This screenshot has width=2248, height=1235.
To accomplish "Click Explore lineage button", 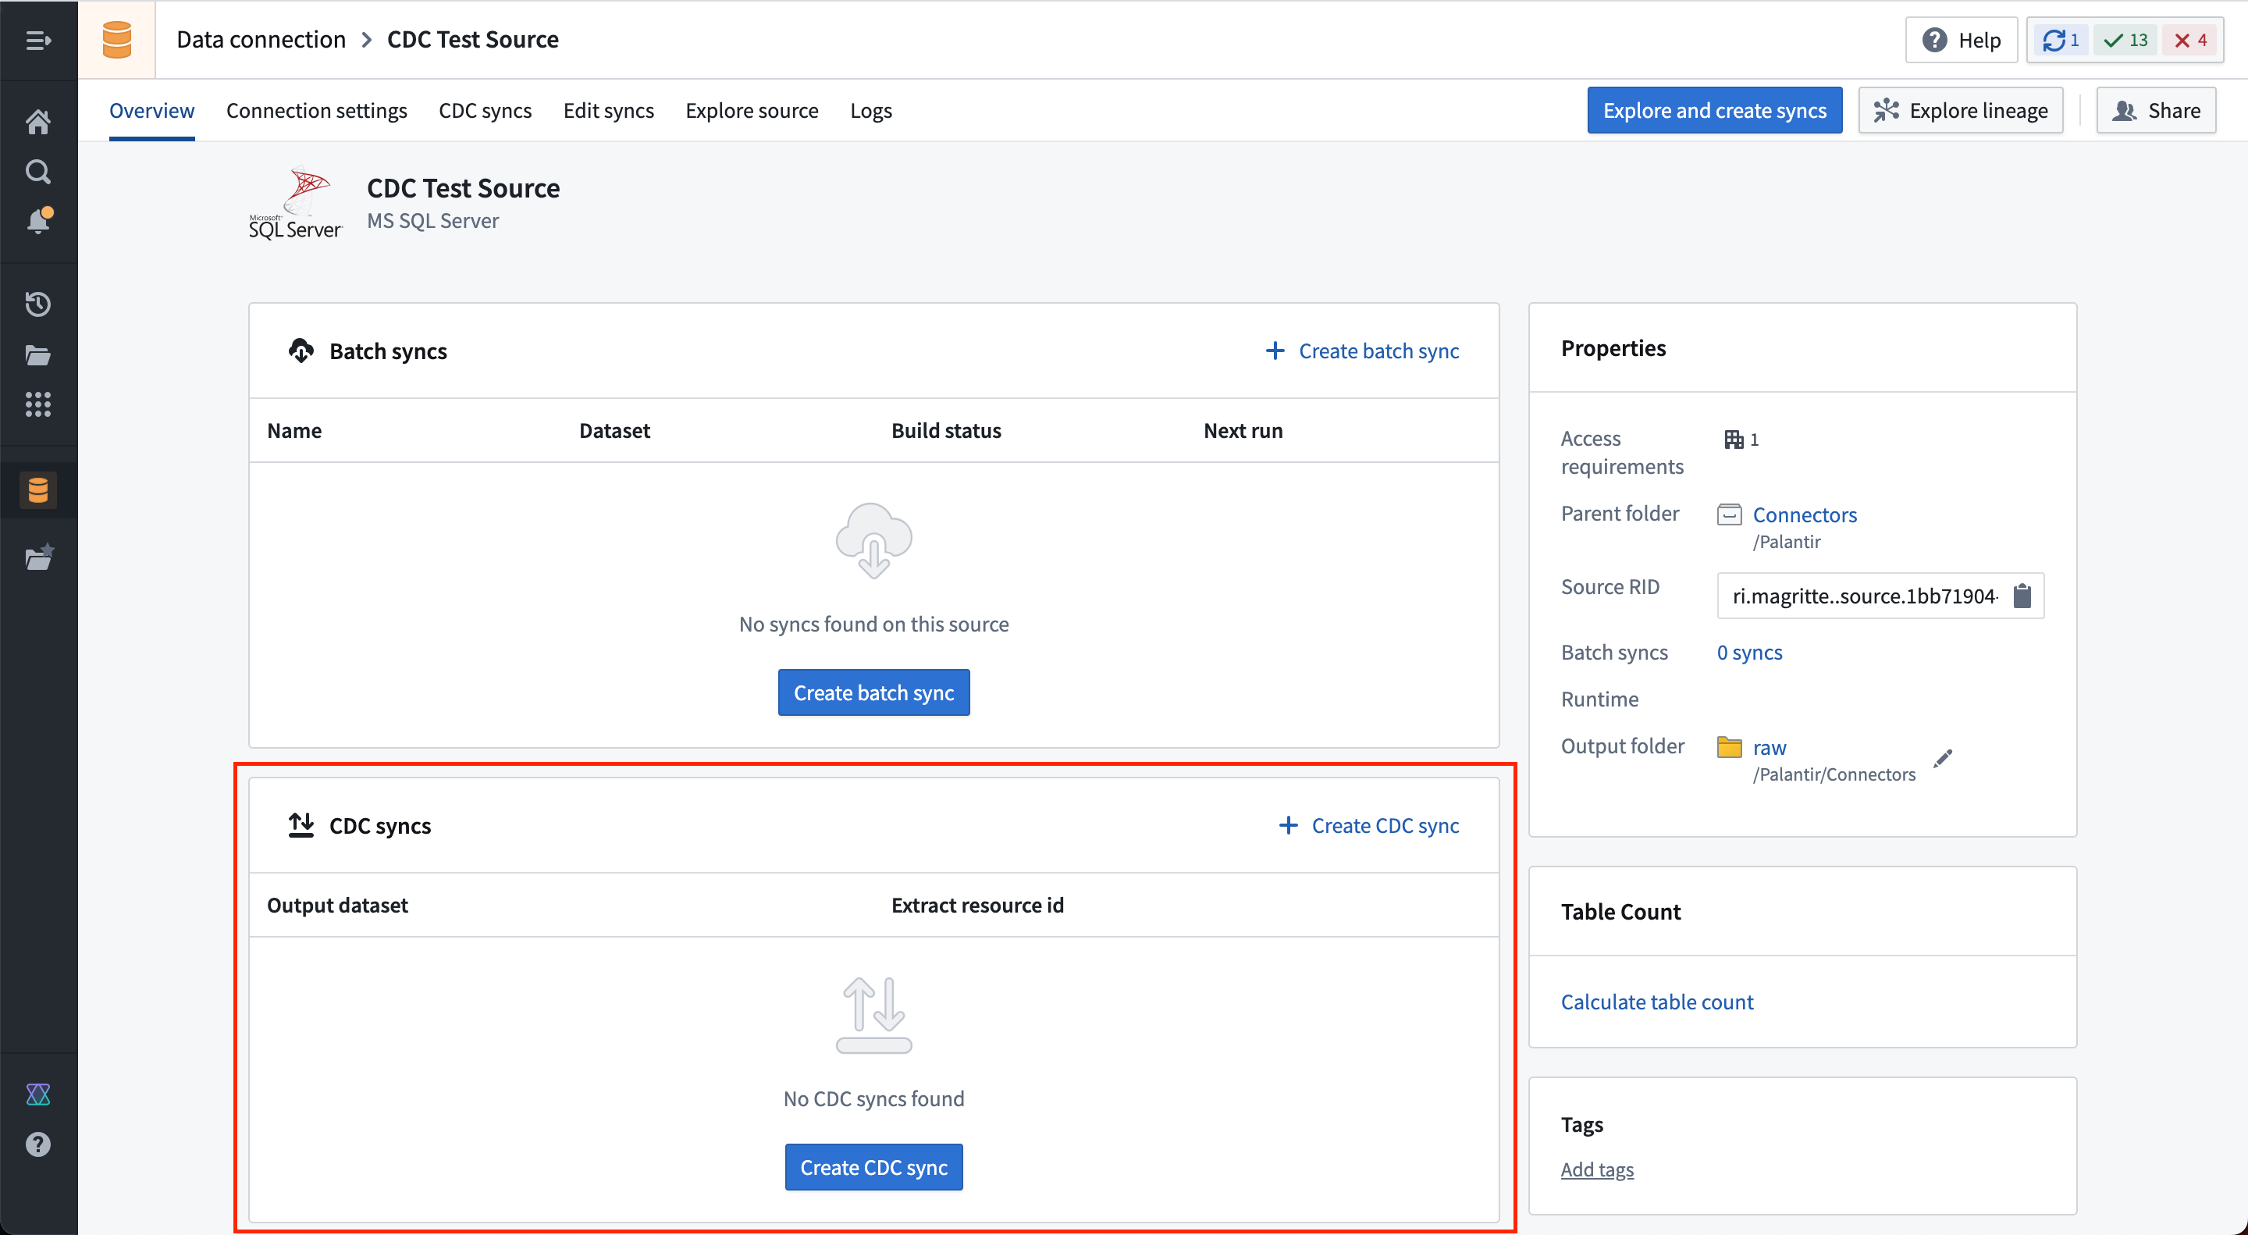I will tap(1961, 109).
